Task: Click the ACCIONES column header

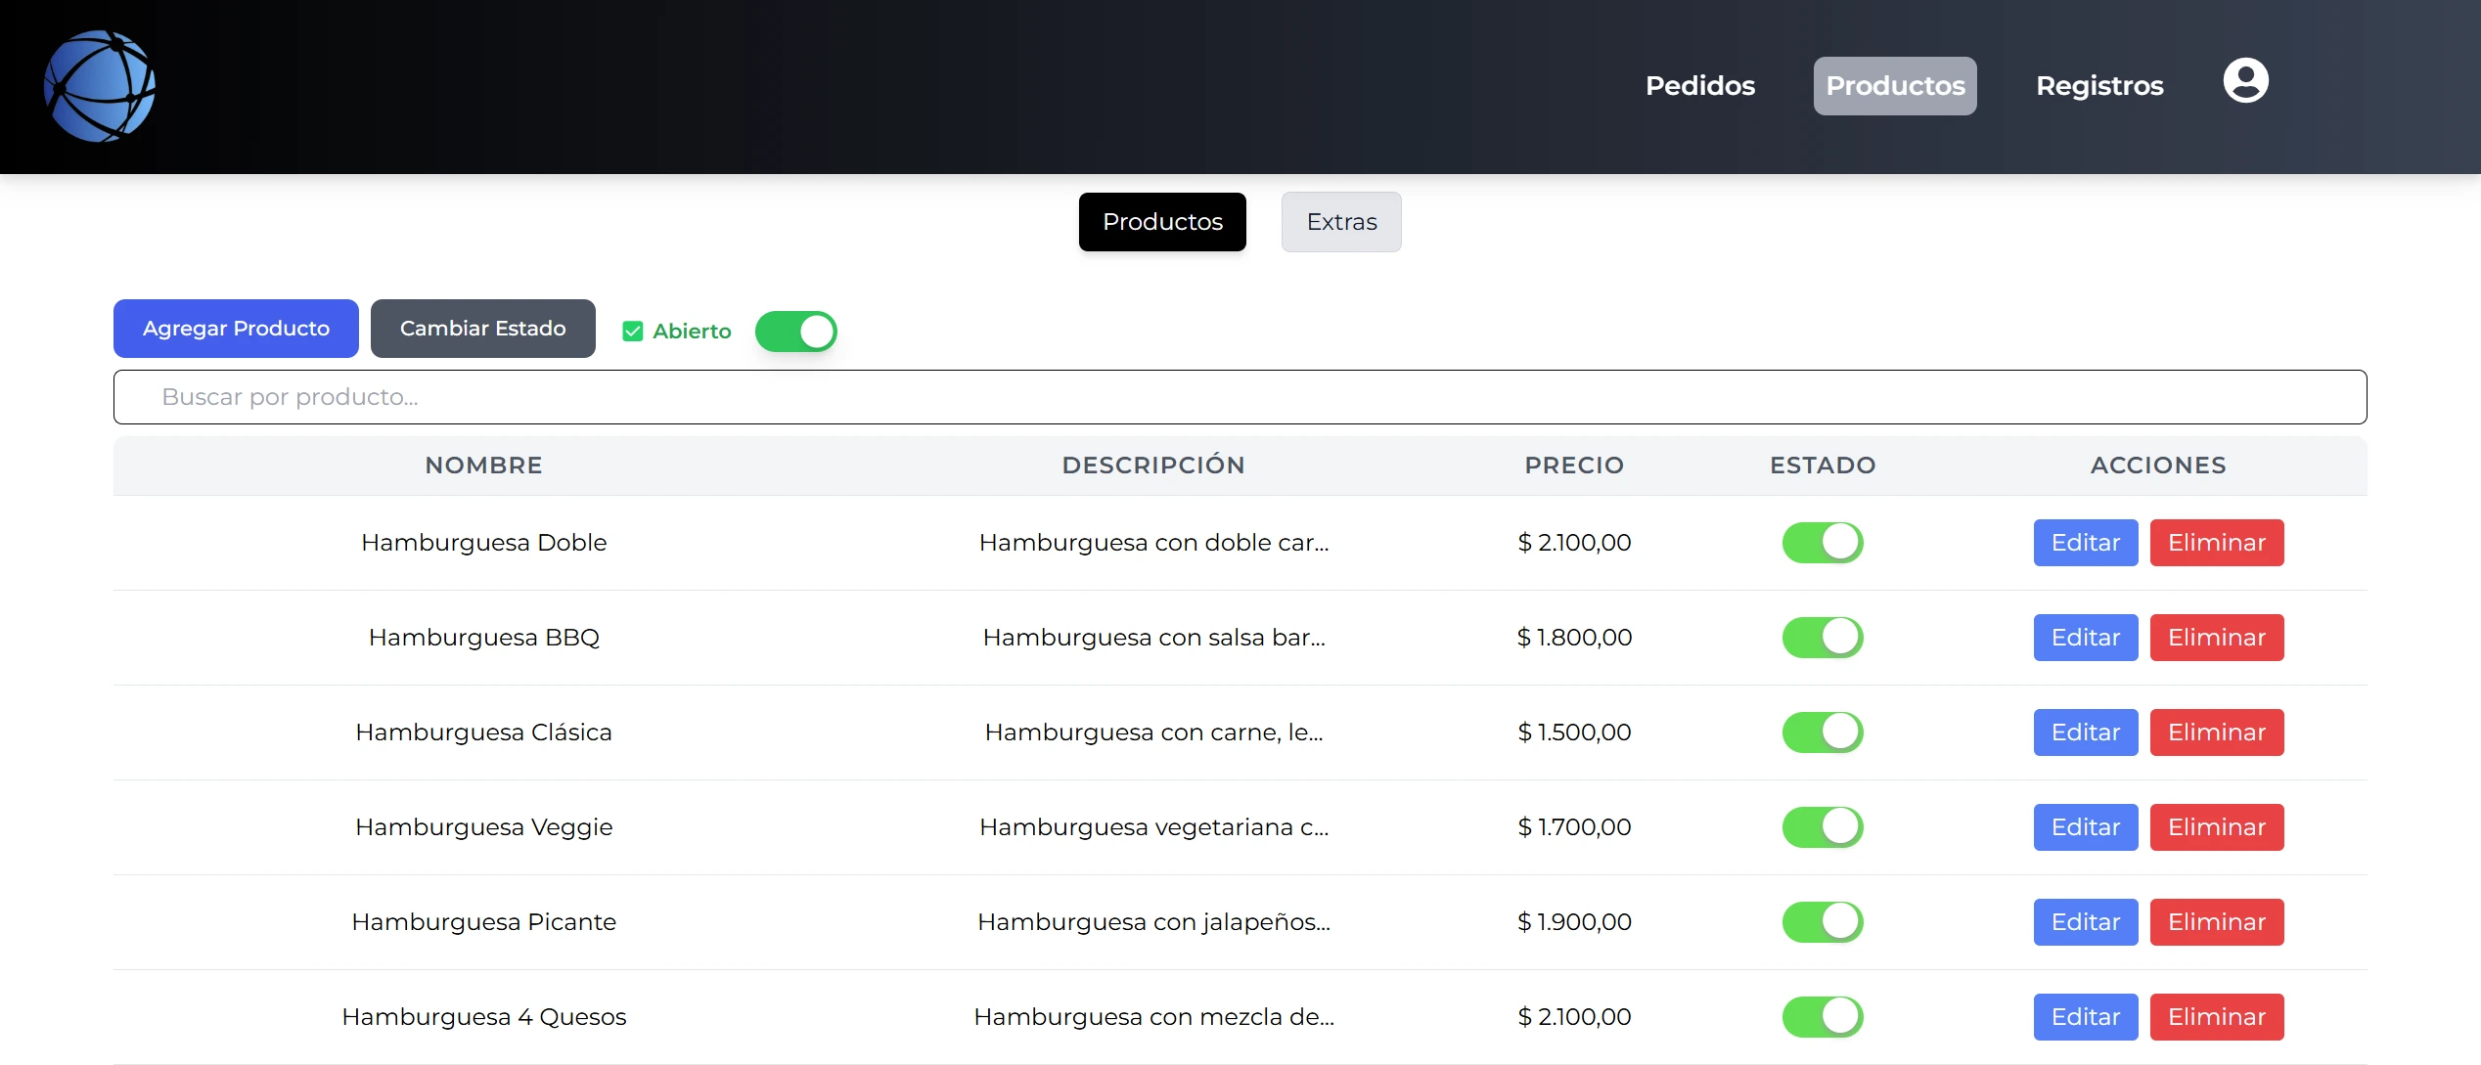Action: (x=2158, y=466)
